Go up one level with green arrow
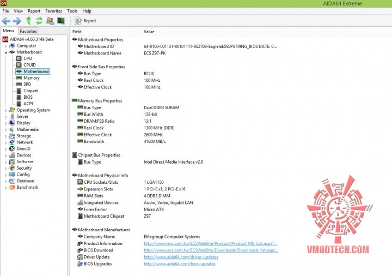The height and width of the screenshot is (276, 392). coord(28,21)
